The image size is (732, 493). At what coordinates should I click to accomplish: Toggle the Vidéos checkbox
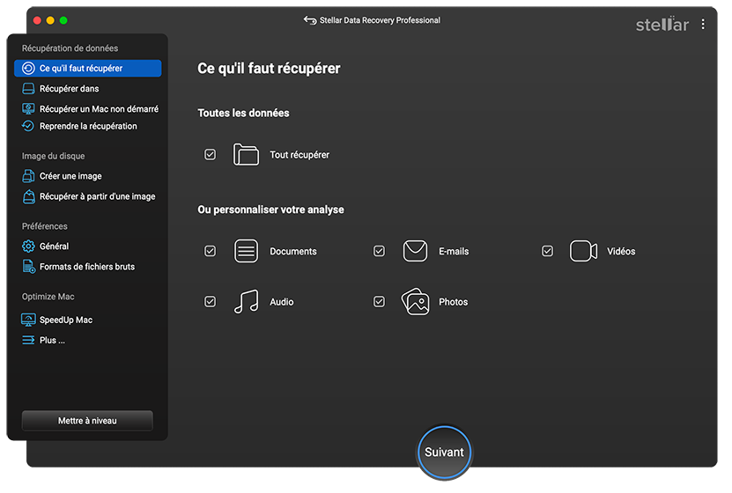click(x=547, y=251)
